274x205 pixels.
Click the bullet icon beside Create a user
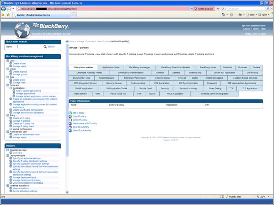click(x=11, y=64)
